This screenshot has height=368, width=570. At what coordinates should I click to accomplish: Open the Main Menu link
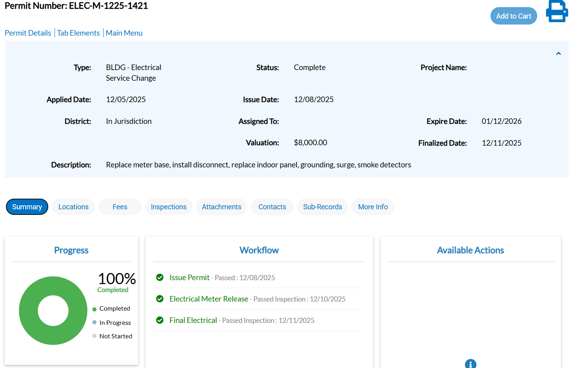click(x=124, y=33)
